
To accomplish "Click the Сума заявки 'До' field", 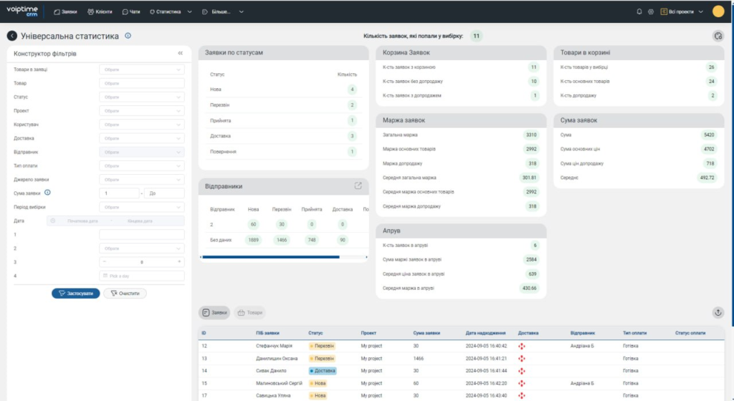I will [164, 193].
